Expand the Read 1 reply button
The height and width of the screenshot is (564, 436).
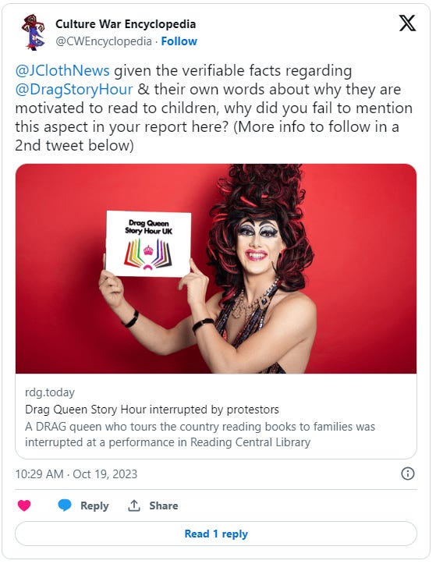coord(216,534)
